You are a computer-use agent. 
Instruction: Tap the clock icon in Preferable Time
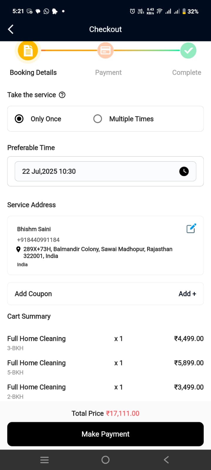pyautogui.click(x=184, y=171)
